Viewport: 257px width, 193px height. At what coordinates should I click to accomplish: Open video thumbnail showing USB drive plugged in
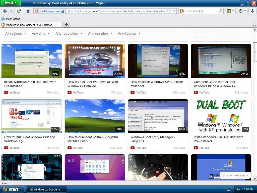point(158,167)
